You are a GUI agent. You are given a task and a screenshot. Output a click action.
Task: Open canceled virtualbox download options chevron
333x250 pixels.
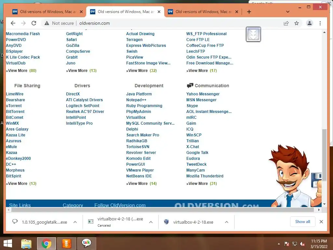(x=151, y=222)
